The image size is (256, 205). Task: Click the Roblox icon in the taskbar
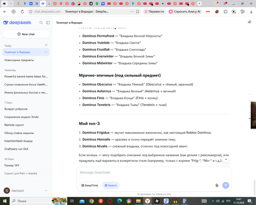[x=157, y=201]
